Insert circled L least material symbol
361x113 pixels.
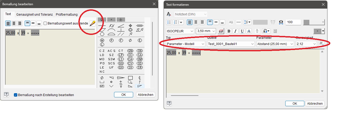pyautogui.click(x=102, y=45)
